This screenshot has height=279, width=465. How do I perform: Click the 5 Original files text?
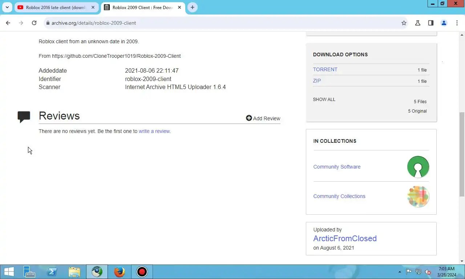417,111
